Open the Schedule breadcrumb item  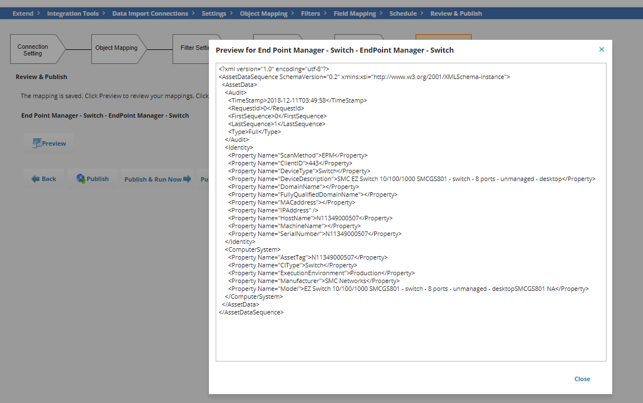[403, 13]
